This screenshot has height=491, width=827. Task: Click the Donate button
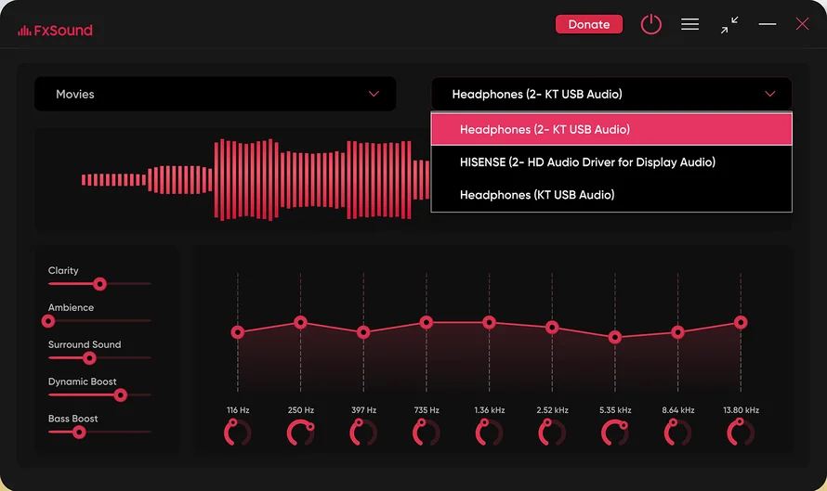click(x=588, y=24)
